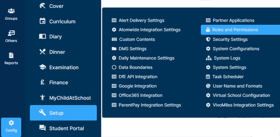This screenshot has height=137, width=280.
Task: Select the Groups label in sidebar
Action: pyautogui.click(x=11, y=18)
